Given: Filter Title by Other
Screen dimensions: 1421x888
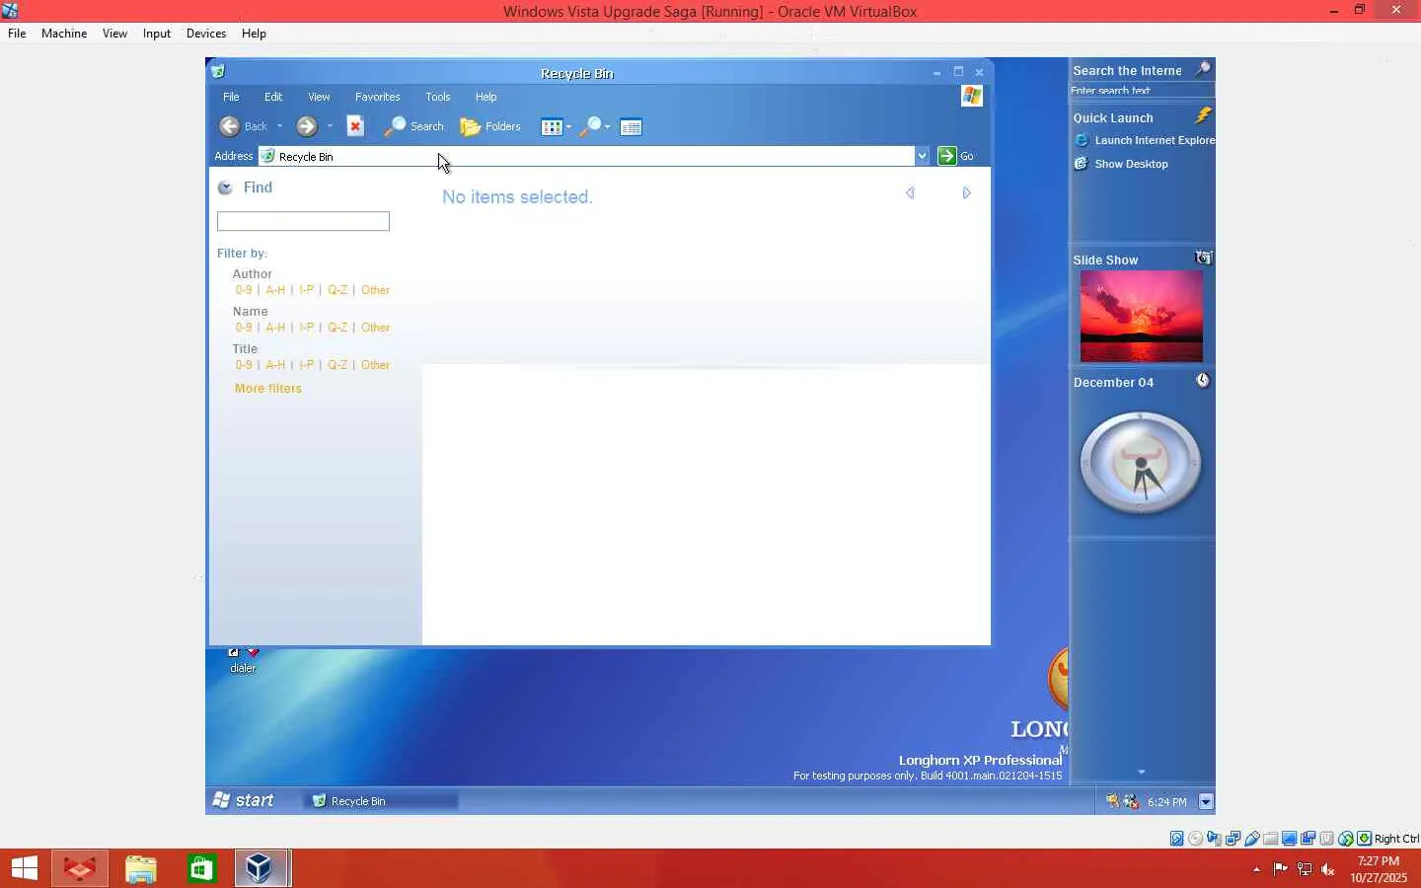Looking at the screenshot, I should point(376,365).
